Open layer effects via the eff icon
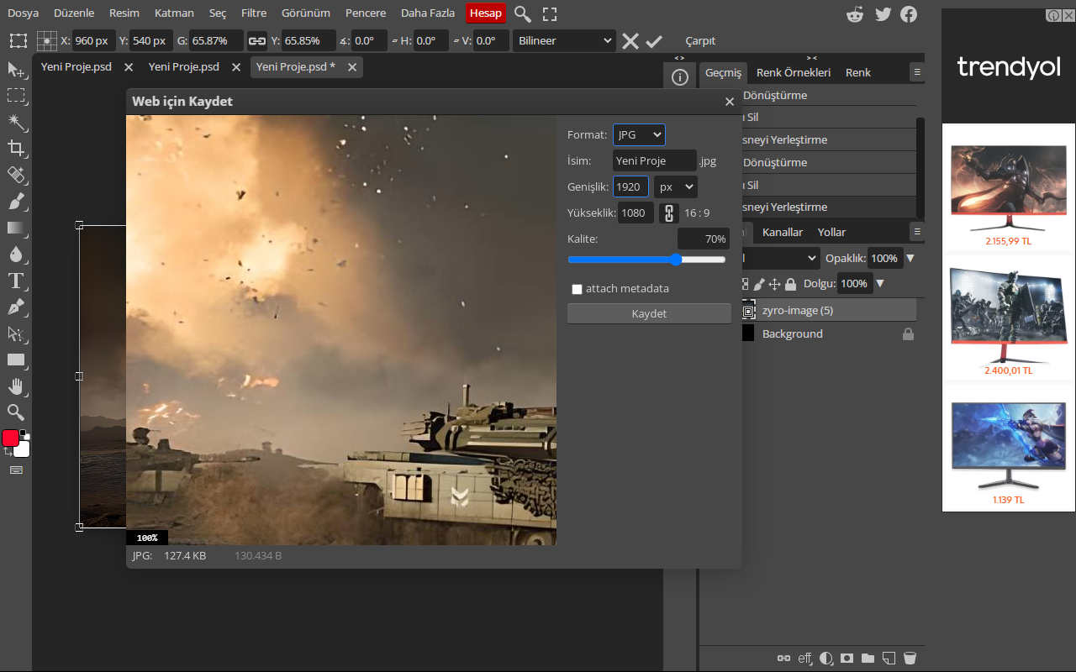 point(805,659)
